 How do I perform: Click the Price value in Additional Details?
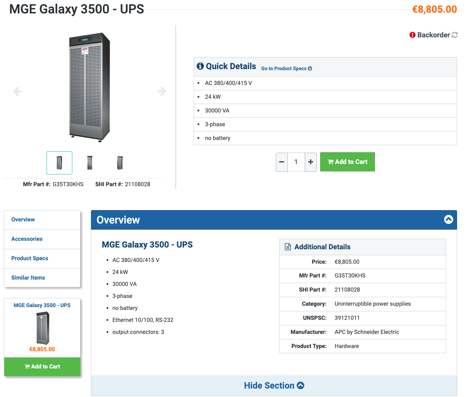[347, 262]
